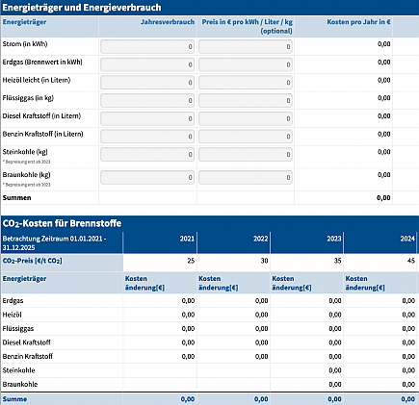Focus the Braunkohle price input field
This screenshot has width=419, height=405.
(x=246, y=178)
